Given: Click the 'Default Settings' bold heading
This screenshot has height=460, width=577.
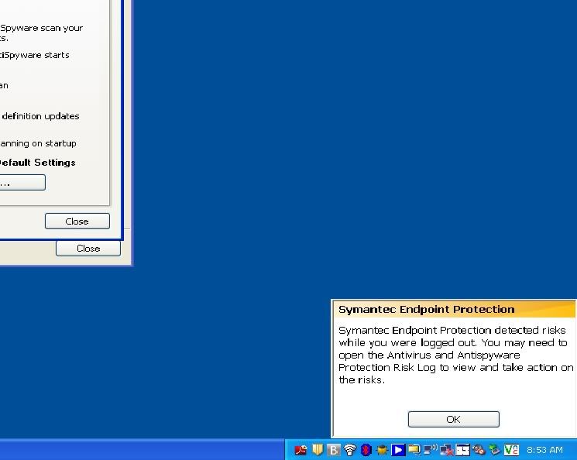Looking at the screenshot, I should click(37, 163).
